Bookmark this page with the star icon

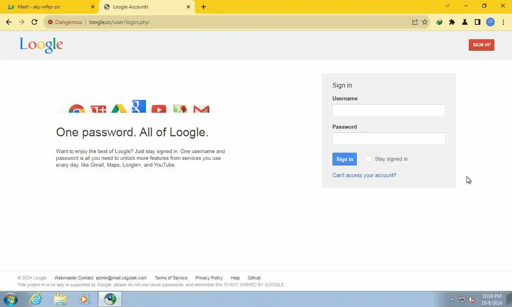(x=425, y=22)
